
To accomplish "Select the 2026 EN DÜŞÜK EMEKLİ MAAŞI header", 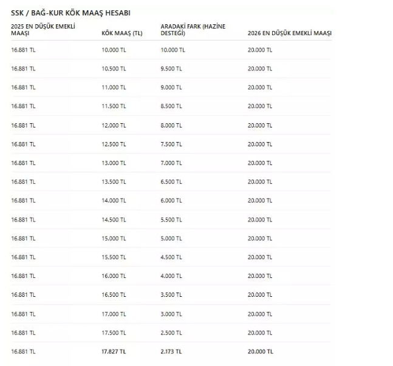I will (290, 33).
